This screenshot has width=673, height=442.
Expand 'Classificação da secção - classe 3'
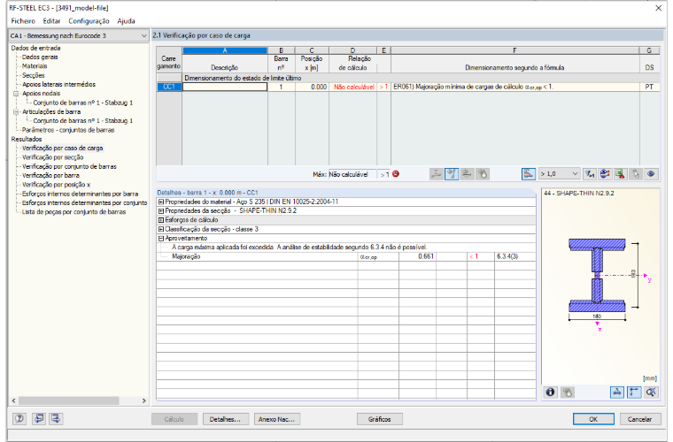(161, 229)
